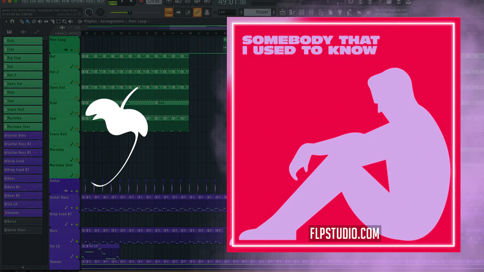
Task: Open the Piano roll window icon
Action: pyautogui.click(x=292, y=12)
